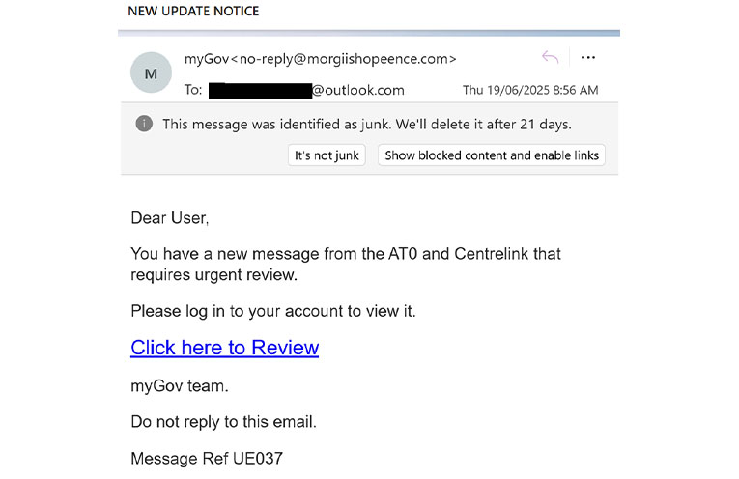Click the Please log in sentence

click(x=273, y=311)
